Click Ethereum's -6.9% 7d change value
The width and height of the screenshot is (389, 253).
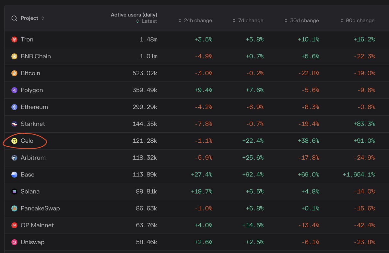click(x=254, y=107)
